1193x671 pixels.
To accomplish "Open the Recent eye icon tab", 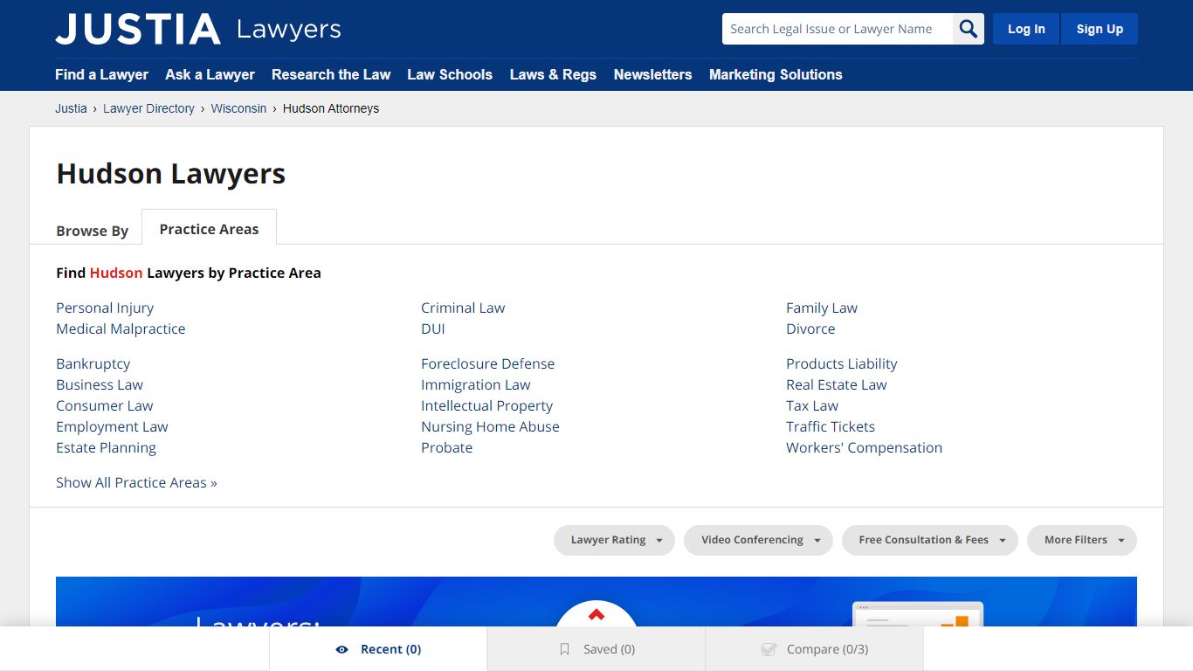I will pyautogui.click(x=378, y=649).
